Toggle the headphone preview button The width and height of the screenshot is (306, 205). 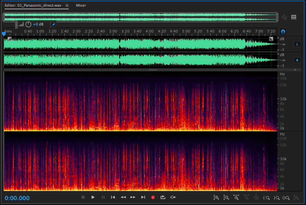click(x=283, y=32)
